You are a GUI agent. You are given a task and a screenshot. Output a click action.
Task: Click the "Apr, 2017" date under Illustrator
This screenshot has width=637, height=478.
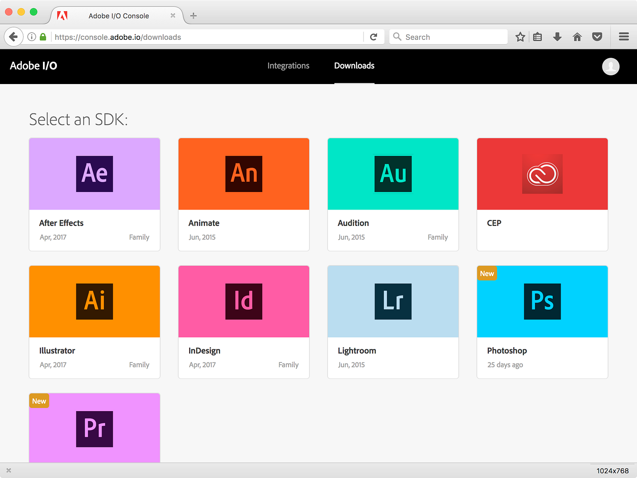click(x=53, y=365)
